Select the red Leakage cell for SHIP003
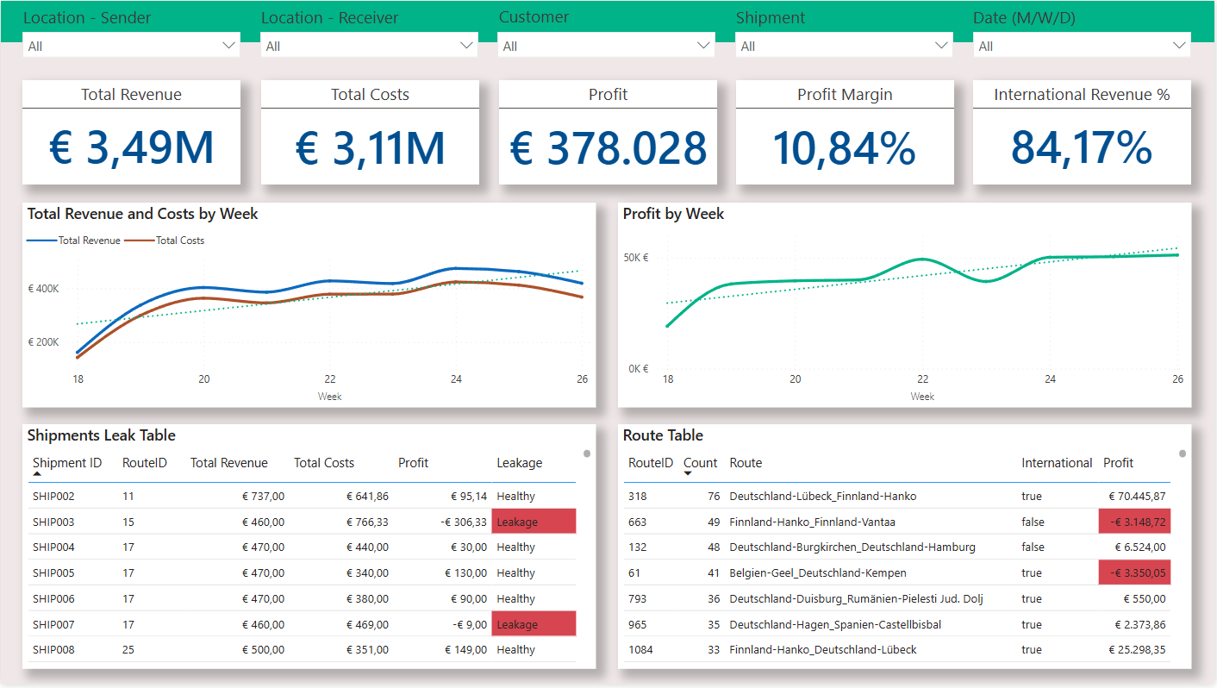Screen dimensions: 1217x688 pyautogui.click(x=534, y=522)
